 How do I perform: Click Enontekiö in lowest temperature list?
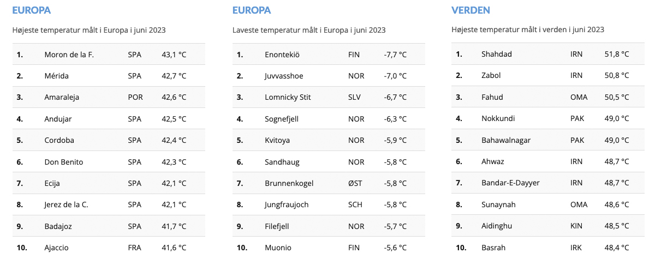point(282,55)
